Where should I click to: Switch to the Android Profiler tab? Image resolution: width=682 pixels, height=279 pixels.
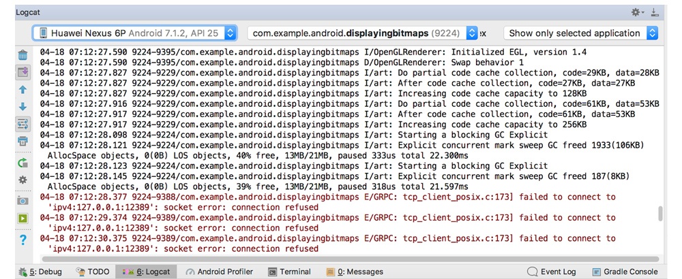point(219,272)
